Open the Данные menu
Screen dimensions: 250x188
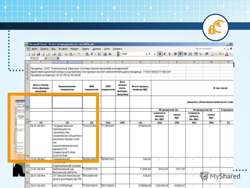(97, 49)
